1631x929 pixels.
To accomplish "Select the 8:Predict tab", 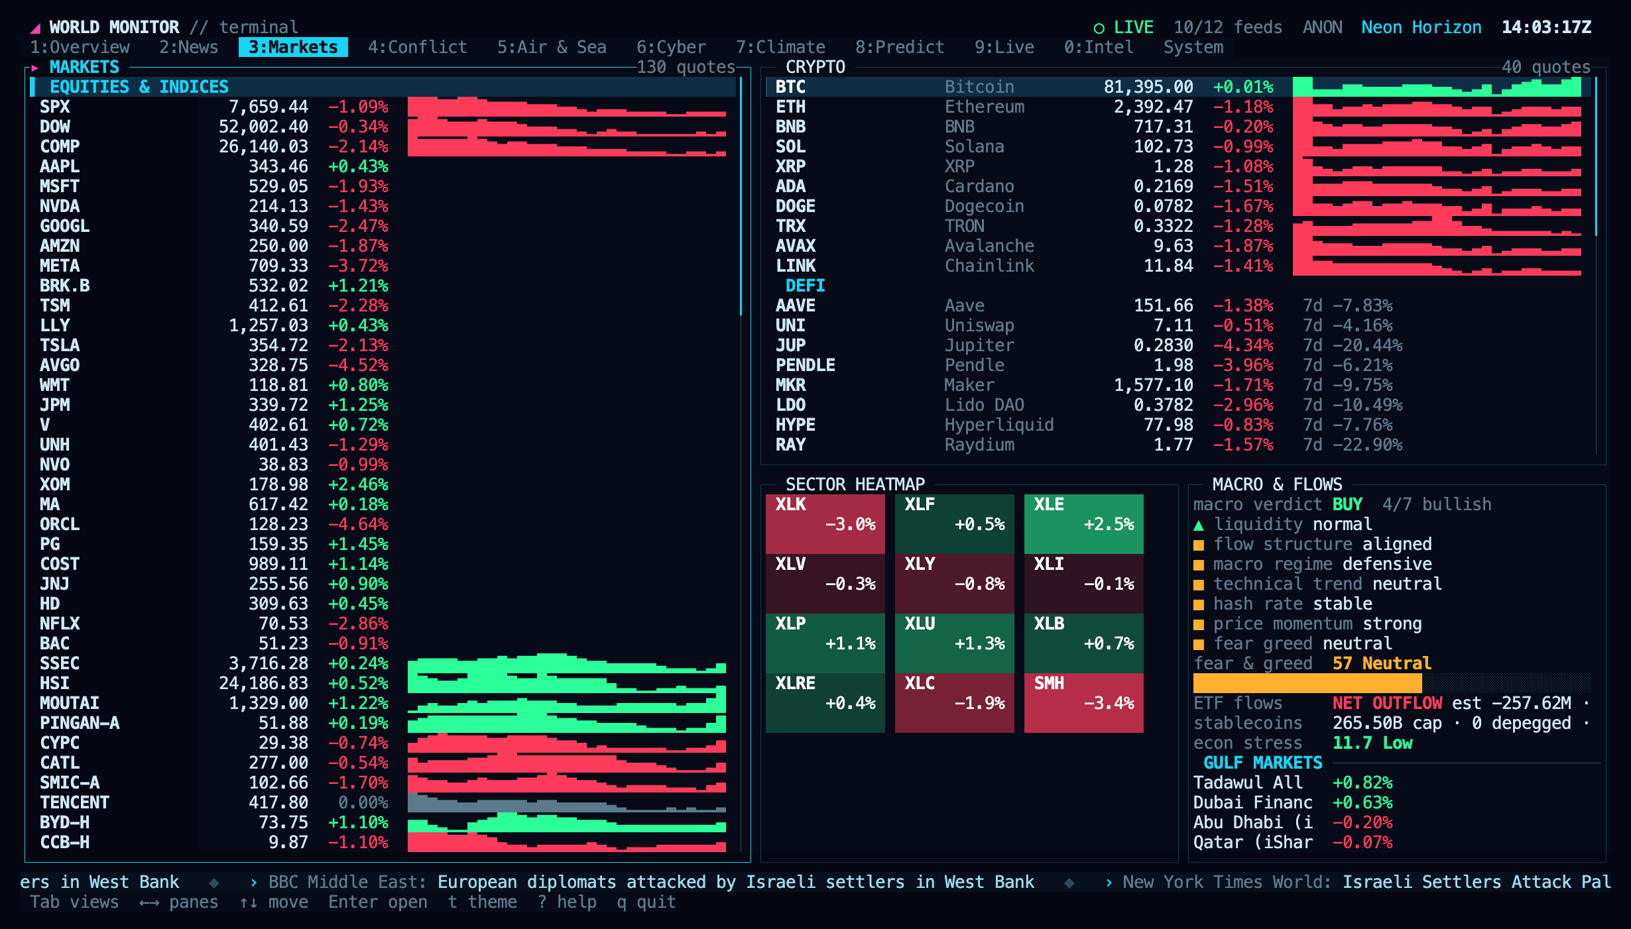I will click(900, 47).
